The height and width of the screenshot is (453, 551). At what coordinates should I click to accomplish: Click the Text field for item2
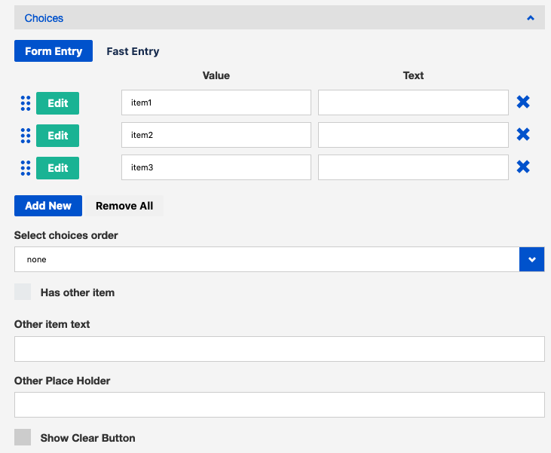click(x=413, y=136)
